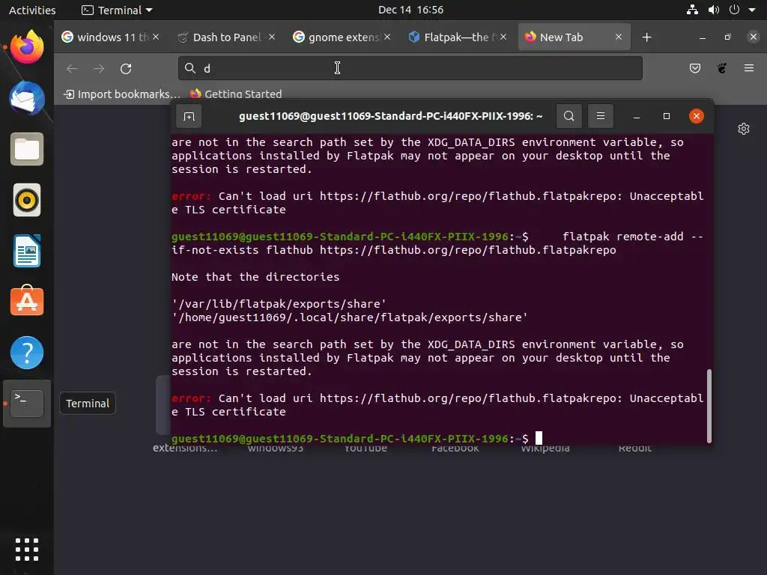Close the gnome extens tab

point(387,37)
